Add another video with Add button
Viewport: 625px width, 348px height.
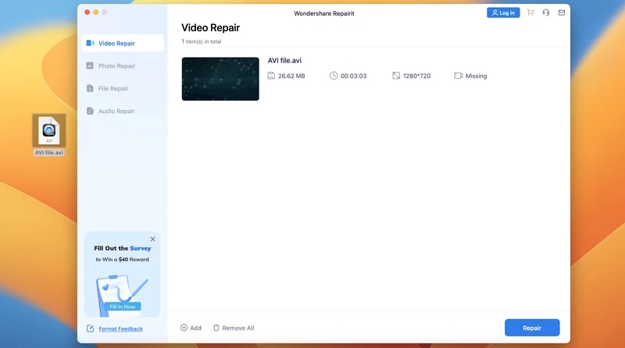click(191, 328)
